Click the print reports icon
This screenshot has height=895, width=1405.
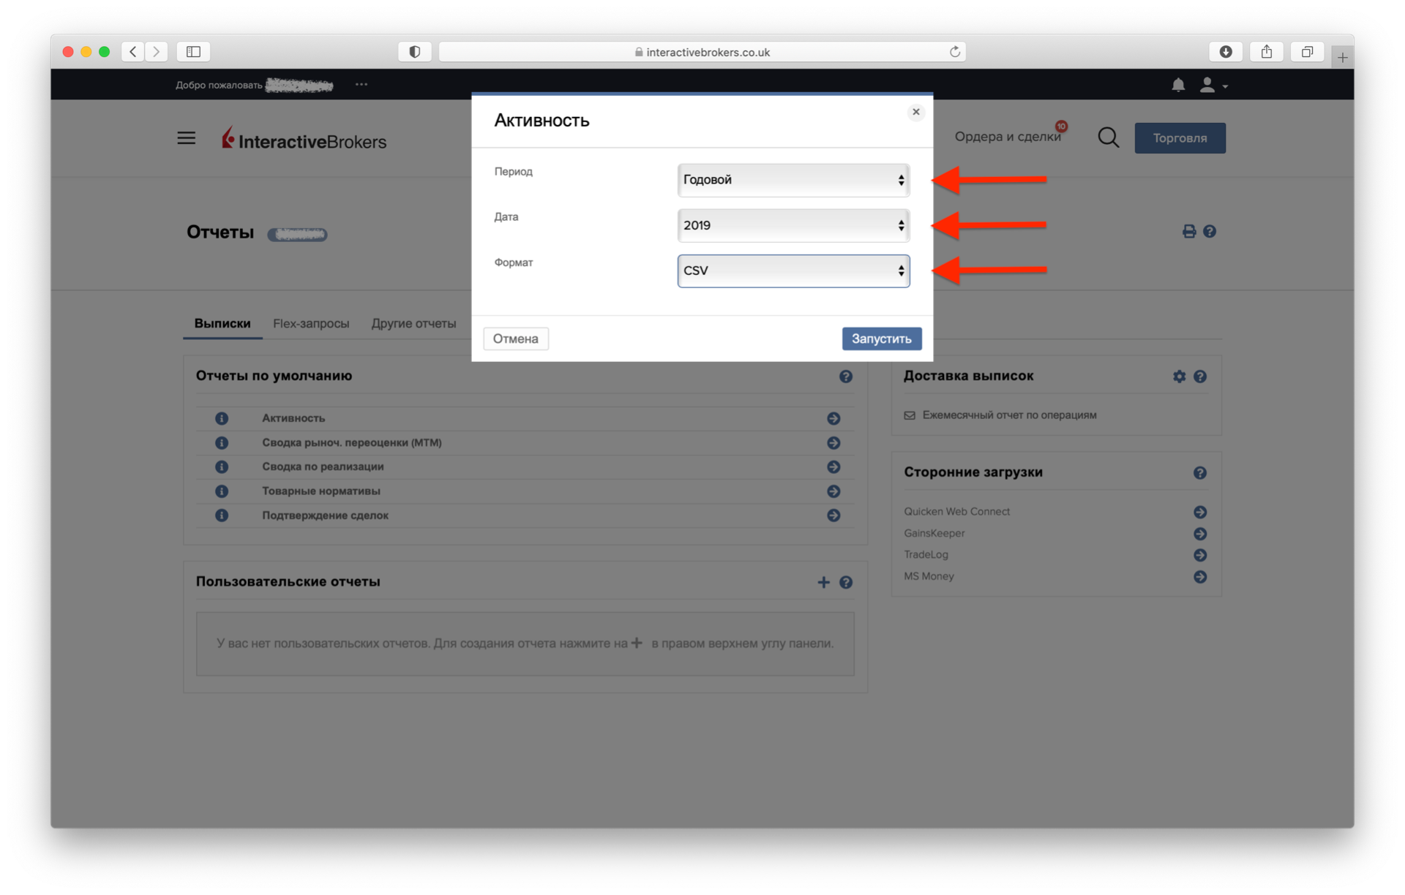[x=1189, y=232]
